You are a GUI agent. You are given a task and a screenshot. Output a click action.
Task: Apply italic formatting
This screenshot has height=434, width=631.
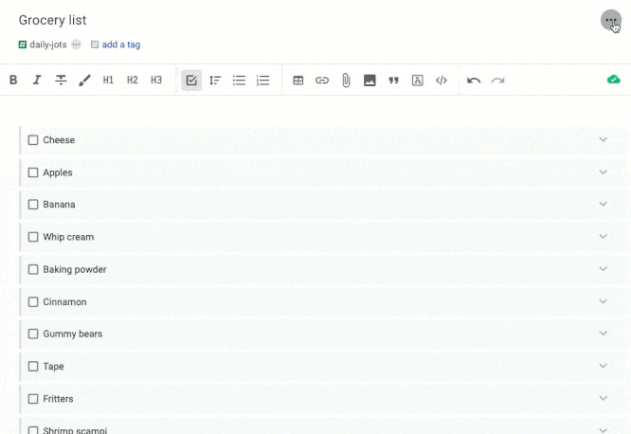tap(37, 81)
